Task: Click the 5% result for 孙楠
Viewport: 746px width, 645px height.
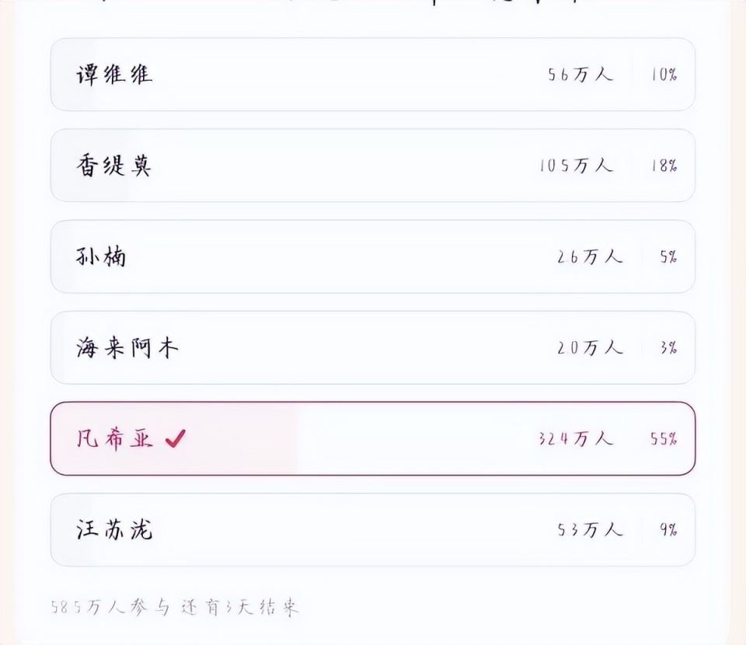Action: [668, 257]
